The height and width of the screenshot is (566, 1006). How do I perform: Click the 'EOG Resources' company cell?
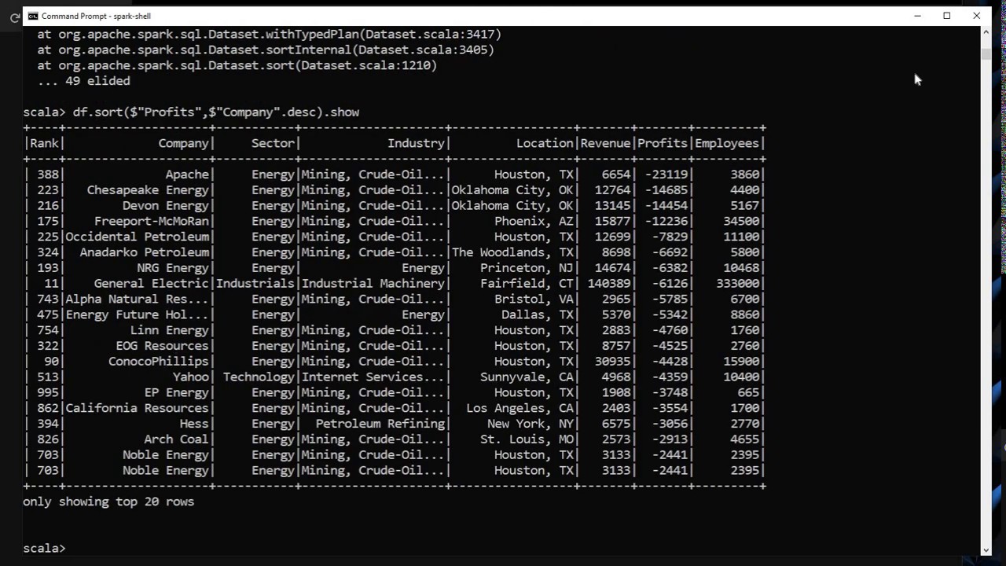(x=163, y=346)
